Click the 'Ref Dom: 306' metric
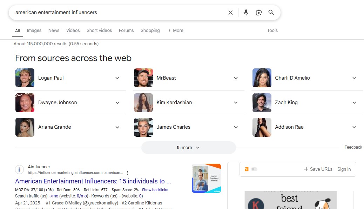Image resolution: width=364 pixels, height=209 pixels. point(68,190)
